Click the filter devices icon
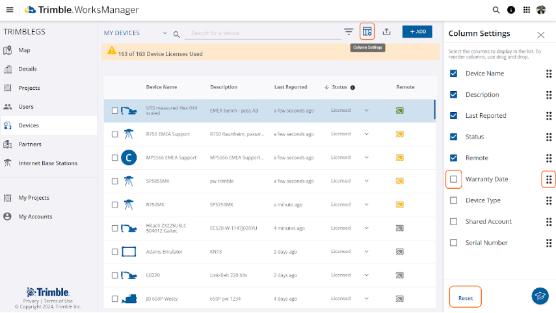 tap(349, 32)
